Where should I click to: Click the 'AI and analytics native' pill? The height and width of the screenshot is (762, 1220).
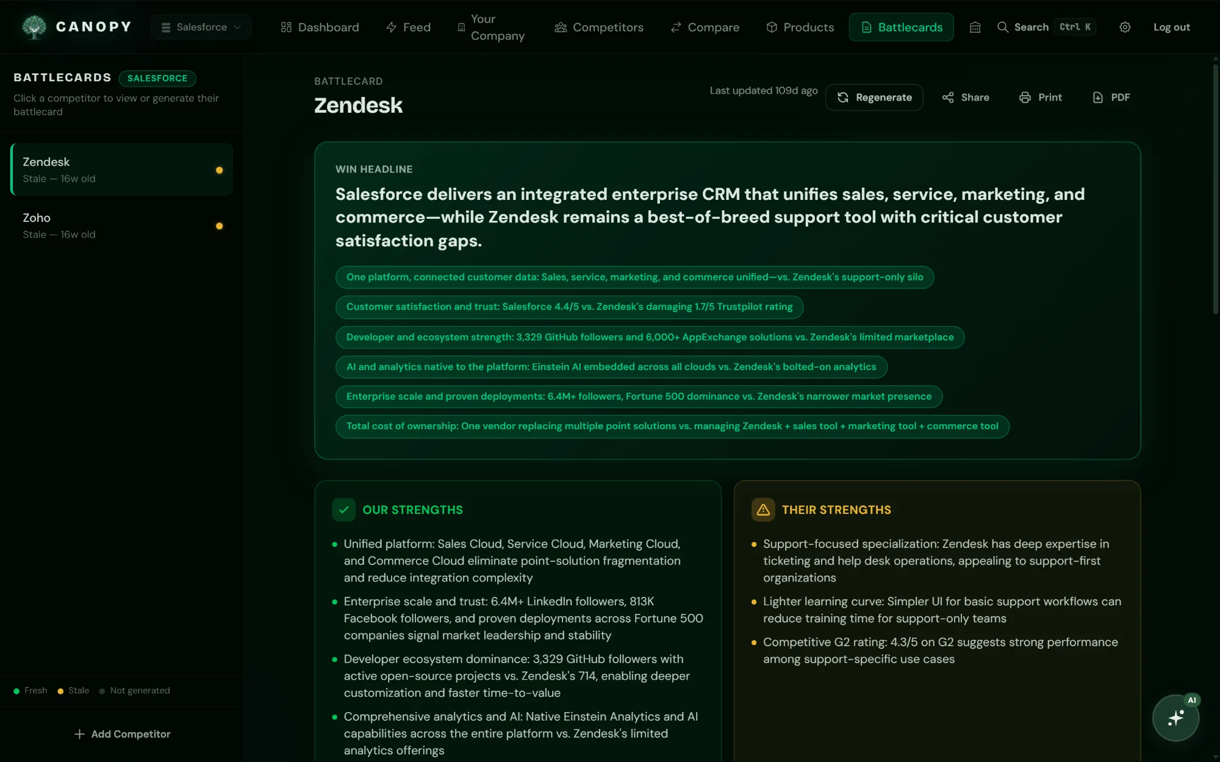611,367
